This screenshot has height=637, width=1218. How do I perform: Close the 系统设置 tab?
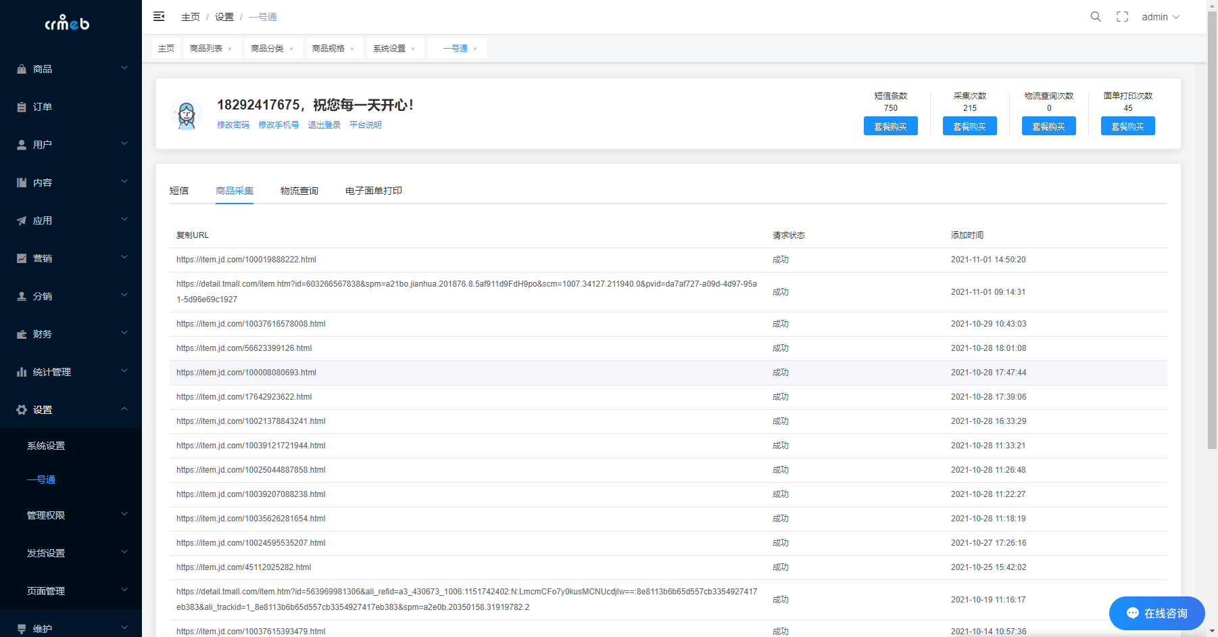point(413,49)
